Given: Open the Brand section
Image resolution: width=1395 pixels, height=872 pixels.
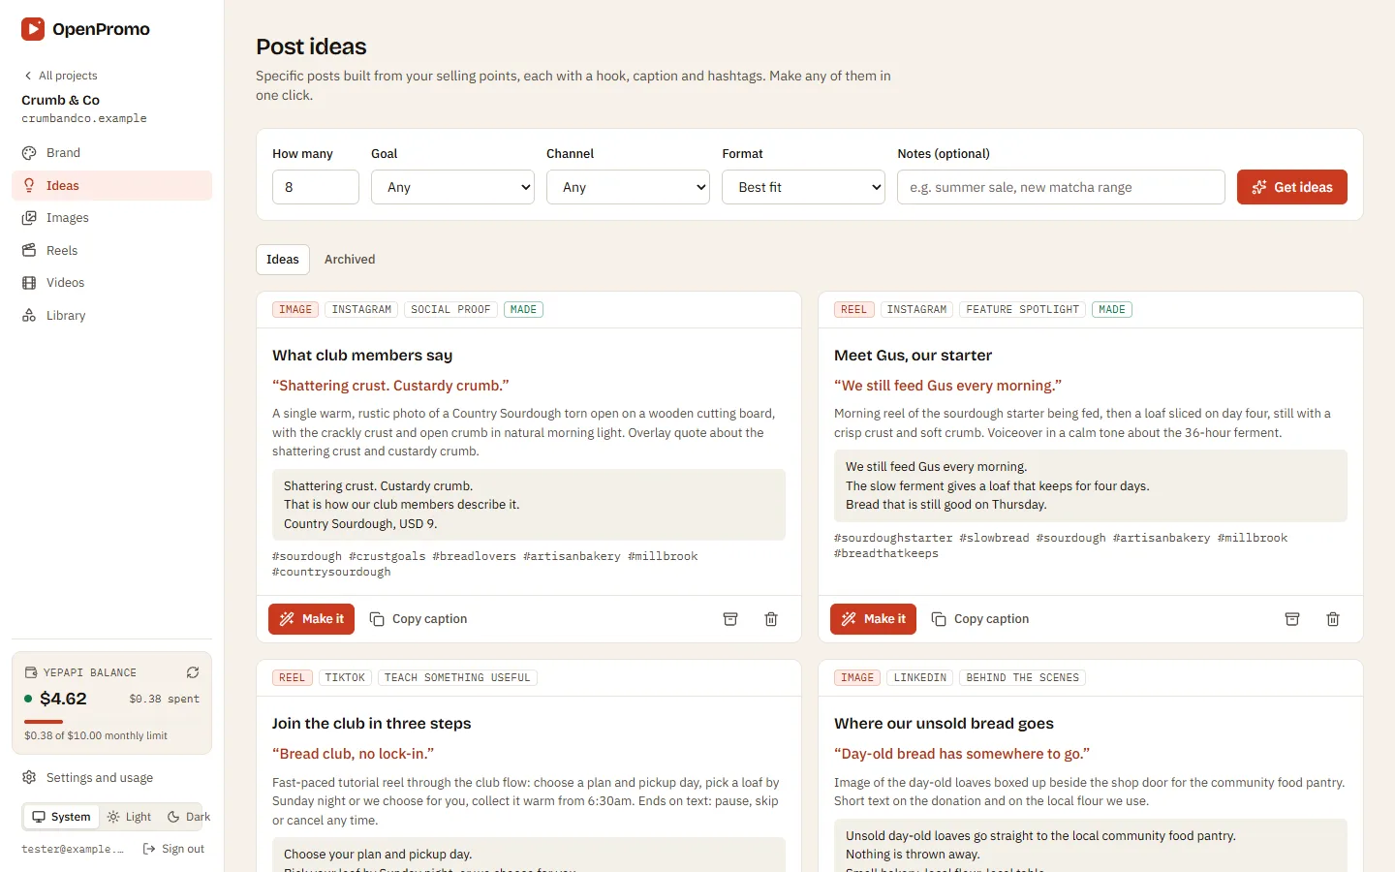Looking at the screenshot, I should 111,153.
